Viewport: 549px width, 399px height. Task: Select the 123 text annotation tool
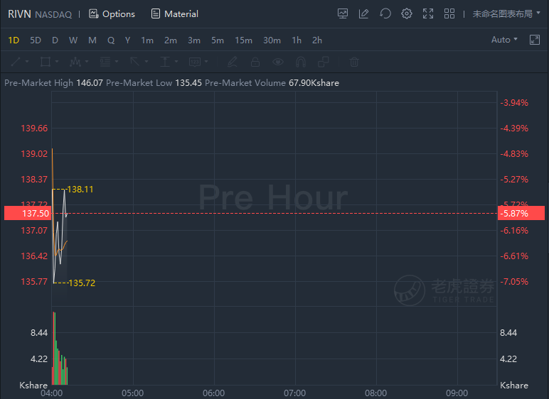tap(195, 62)
